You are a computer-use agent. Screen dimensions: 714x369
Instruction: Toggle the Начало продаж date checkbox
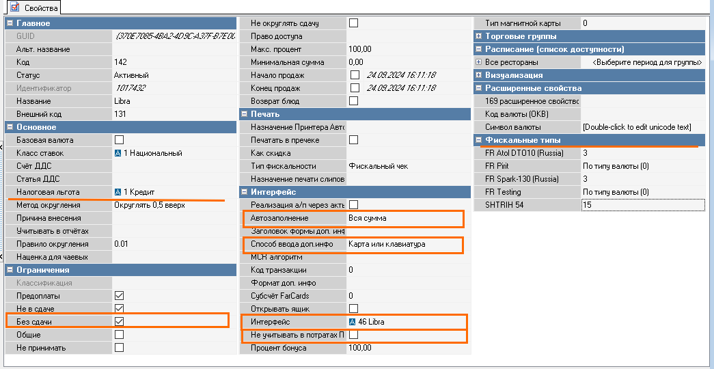(x=354, y=75)
